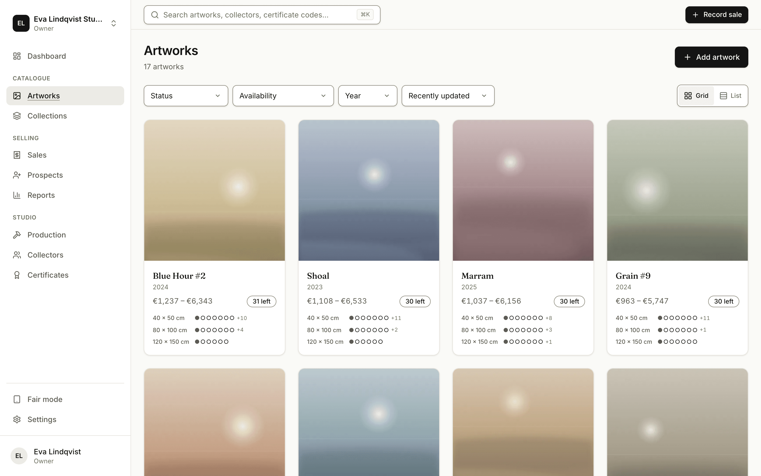Open the Availability filter dropdown
761x476 pixels.
click(283, 96)
